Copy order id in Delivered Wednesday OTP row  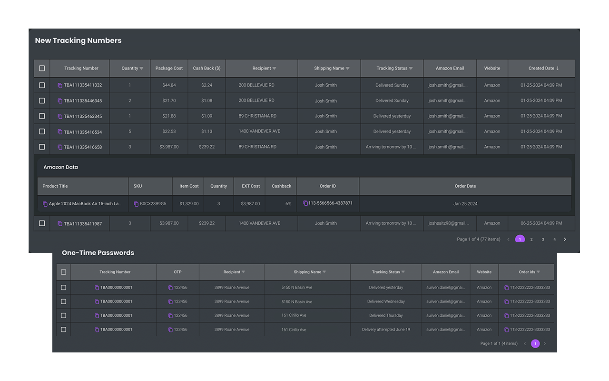click(x=507, y=301)
